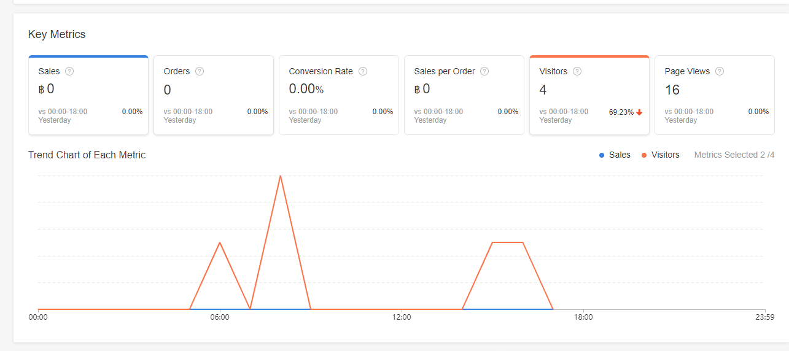Click the help icon beside Orders
This screenshot has height=351, width=789.
(200, 71)
